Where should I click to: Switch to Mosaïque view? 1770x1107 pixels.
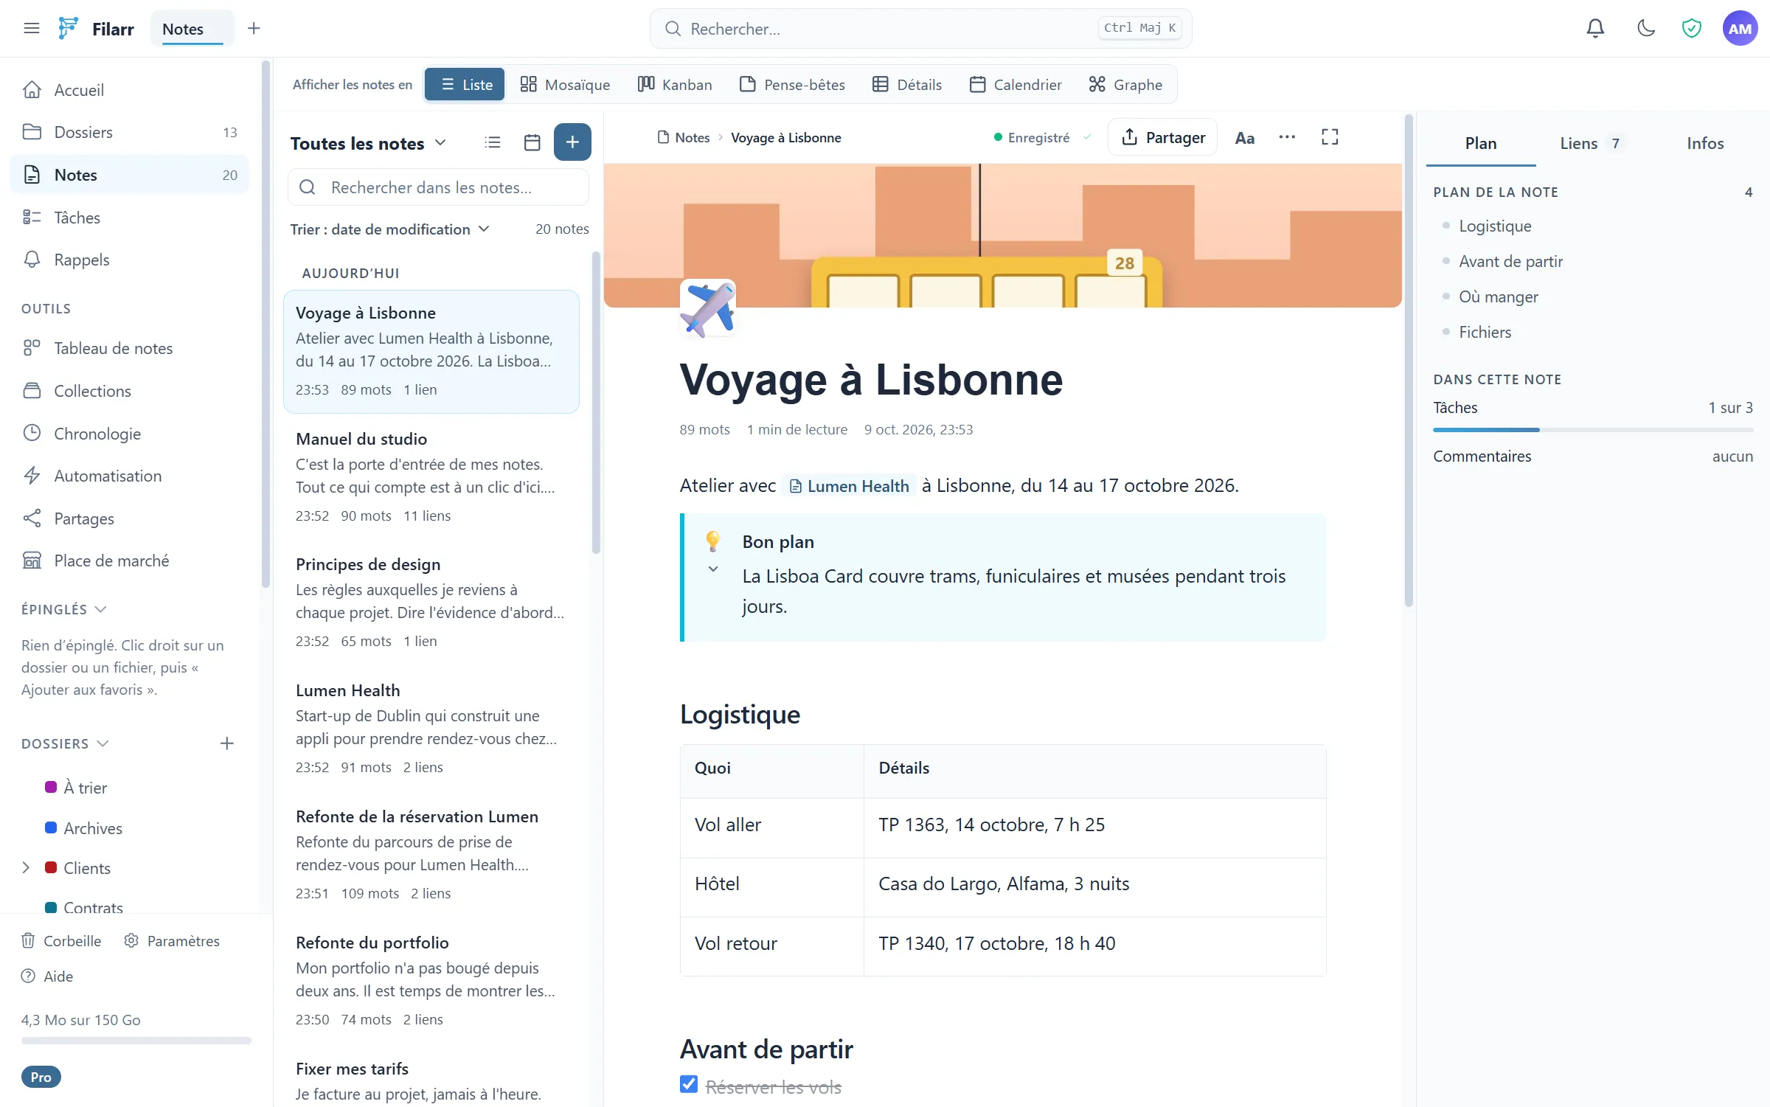pos(565,84)
